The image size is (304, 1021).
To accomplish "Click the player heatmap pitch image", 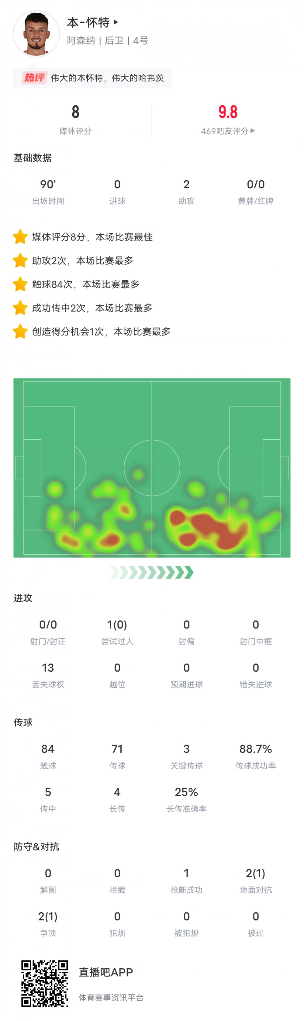I will [152, 468].
